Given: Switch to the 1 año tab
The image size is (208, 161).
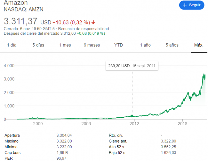Looking at the screenshot, I should pyautogui.click(x=145, y=45).
